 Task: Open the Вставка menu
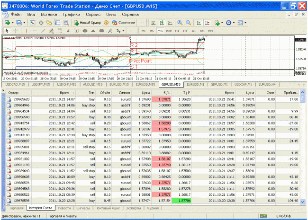click(x=49, y=15)
